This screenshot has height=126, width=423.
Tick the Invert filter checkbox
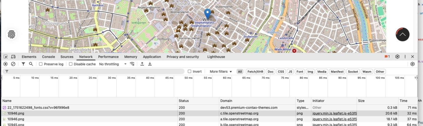[189, 71]
